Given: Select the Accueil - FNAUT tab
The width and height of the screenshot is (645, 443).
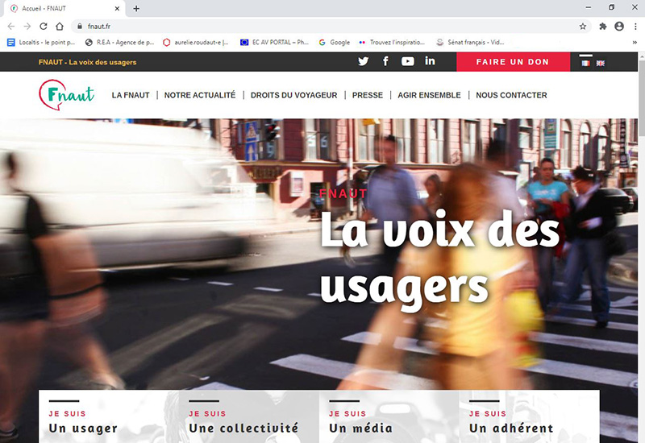Looking at the screenshot, I should coord(64,9).
